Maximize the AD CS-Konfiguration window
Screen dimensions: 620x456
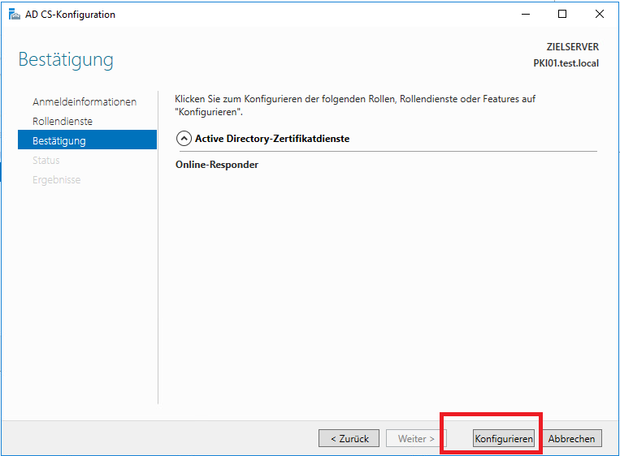tap(561, 14)
